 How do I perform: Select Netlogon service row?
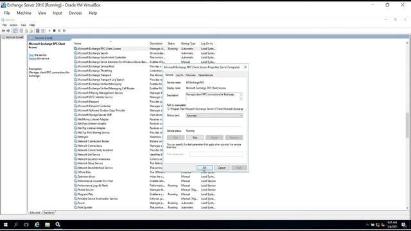point(118,137)
